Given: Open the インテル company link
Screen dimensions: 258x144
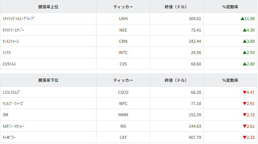Looking at the screenshot, I should tap(7, 52).
